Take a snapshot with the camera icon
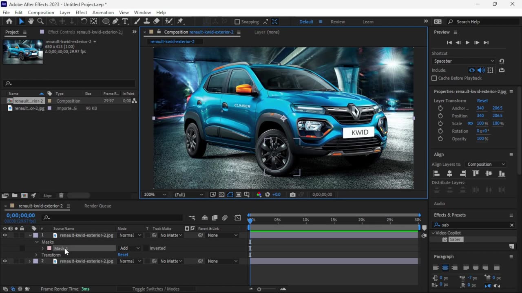This screenshot has width=522, height=293. pyautogui.click(x=292, y=195)
